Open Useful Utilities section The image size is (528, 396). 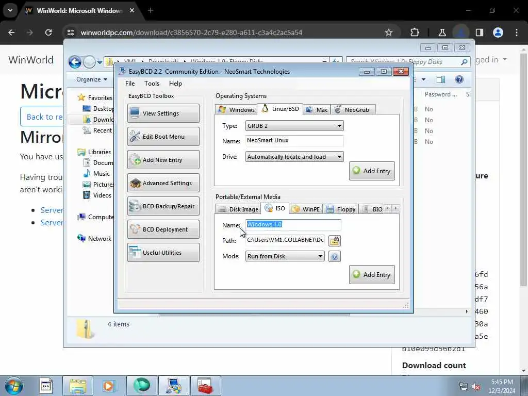(x=163, y=253)
